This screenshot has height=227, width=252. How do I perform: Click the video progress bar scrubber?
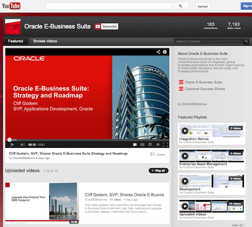[x=10, y=139]
